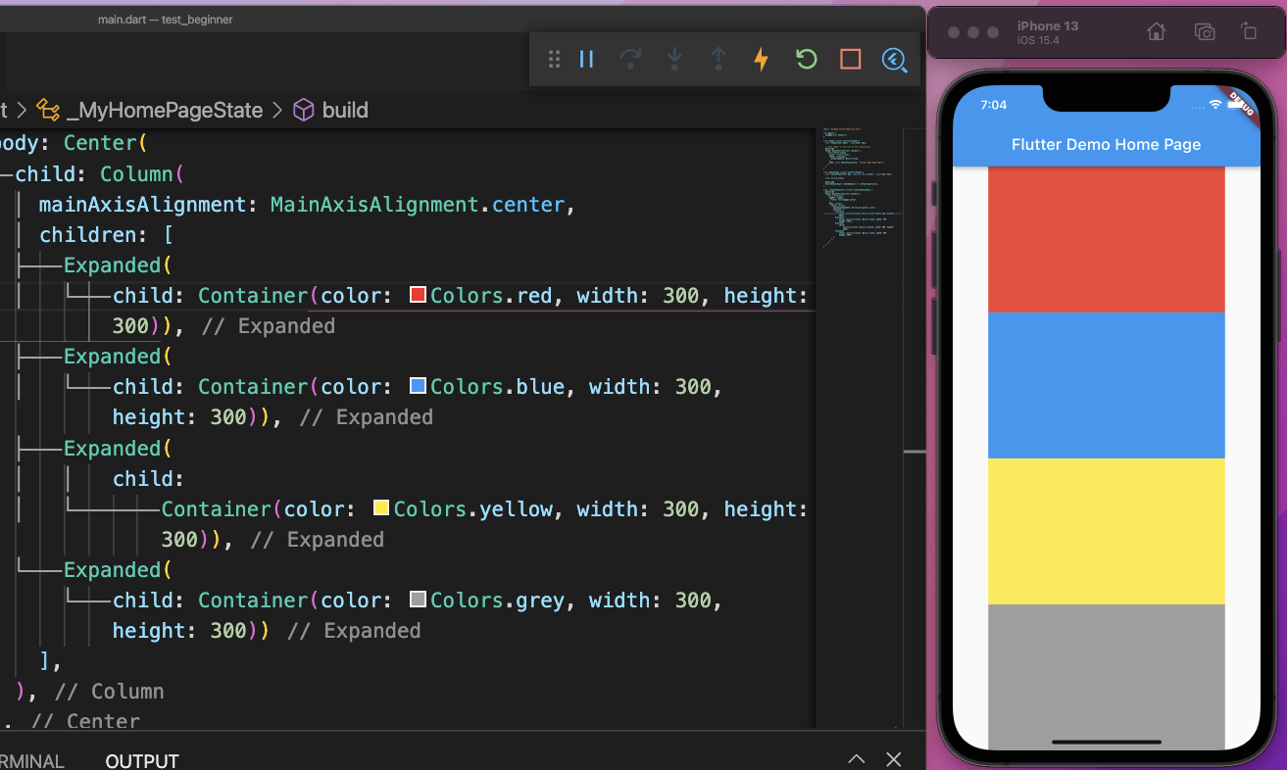
Task: Trigger Flutter Hot Reload lightning icon
Action: pos(761,59)
